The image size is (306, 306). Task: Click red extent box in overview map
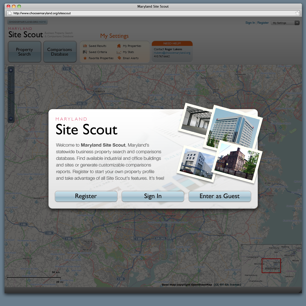point(271,265)
